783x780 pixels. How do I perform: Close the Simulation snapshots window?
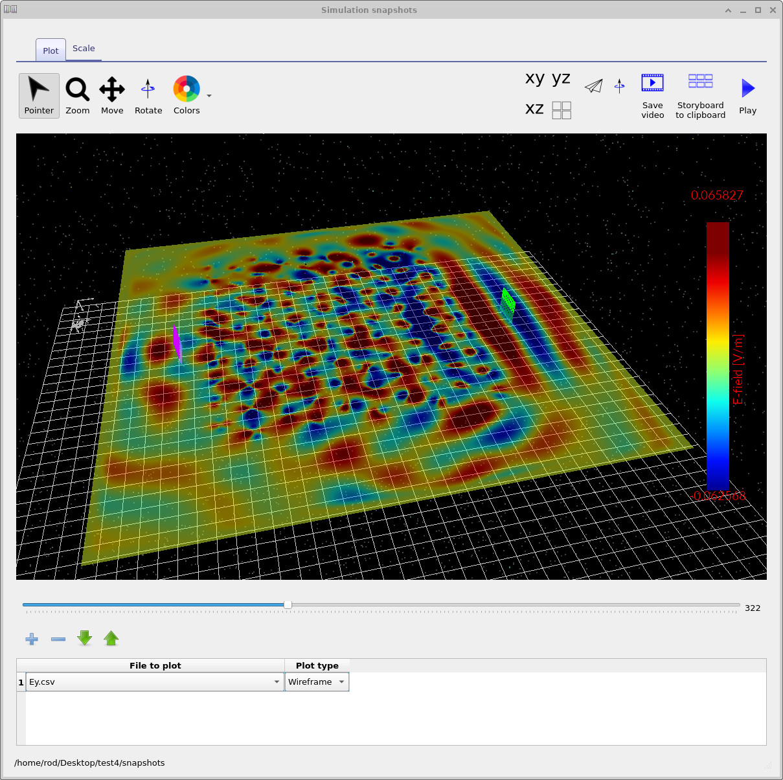click(x=773, y=10)
